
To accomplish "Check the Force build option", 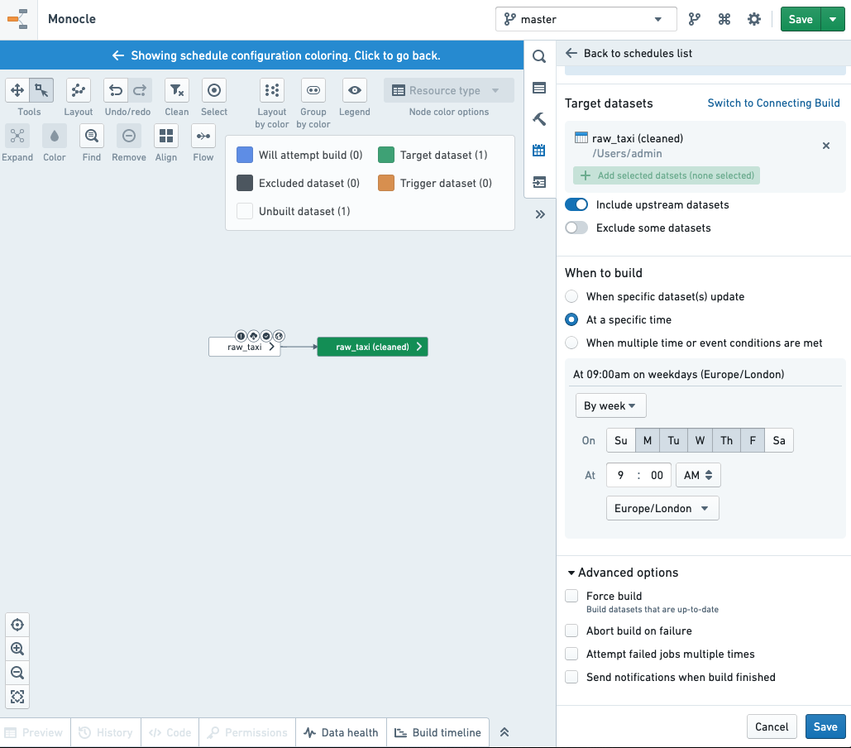I will point(571,596).
